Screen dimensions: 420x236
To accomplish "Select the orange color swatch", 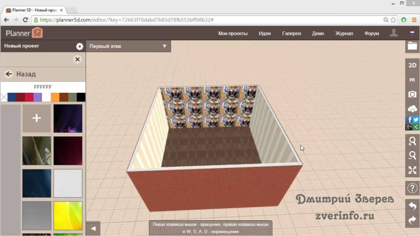I will [55, 97].
